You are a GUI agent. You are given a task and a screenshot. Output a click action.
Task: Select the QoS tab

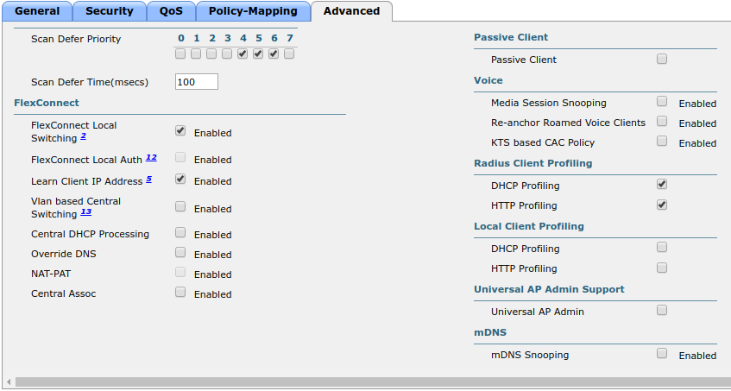pos(170,11)
